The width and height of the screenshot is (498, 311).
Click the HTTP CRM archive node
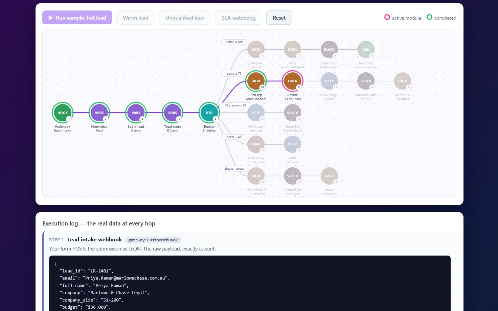293,144
